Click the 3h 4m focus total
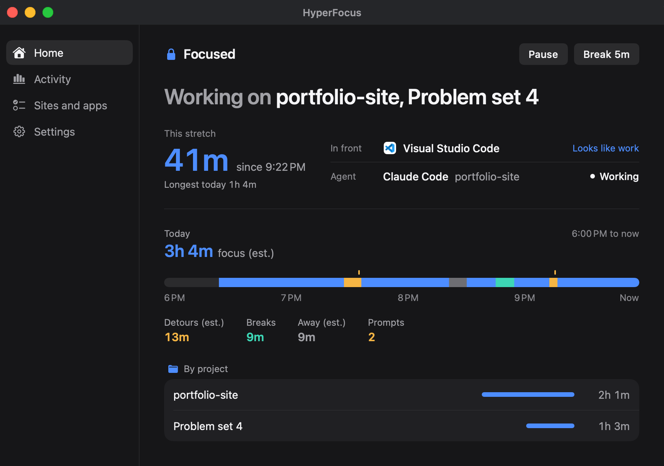This screenshot has height=466, width=664. pyautogui.click(x=189, y=251)
